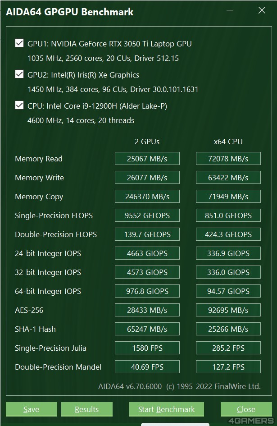Click CPU Double-Precision value 424.3 GFLOPS
The width and height of the screenshot is (277, 426).
(x=228, y=234)
